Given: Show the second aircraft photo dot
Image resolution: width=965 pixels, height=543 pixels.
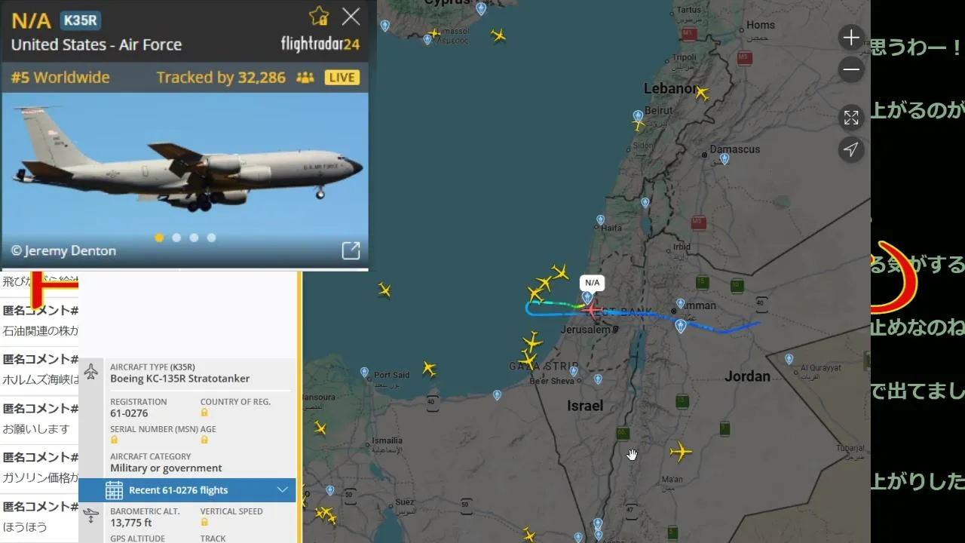Looking at the screenshot, I should pyautogui.click(x=176, y=238).
